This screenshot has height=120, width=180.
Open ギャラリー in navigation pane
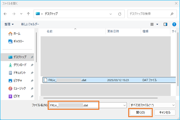[x=16, y=41]
